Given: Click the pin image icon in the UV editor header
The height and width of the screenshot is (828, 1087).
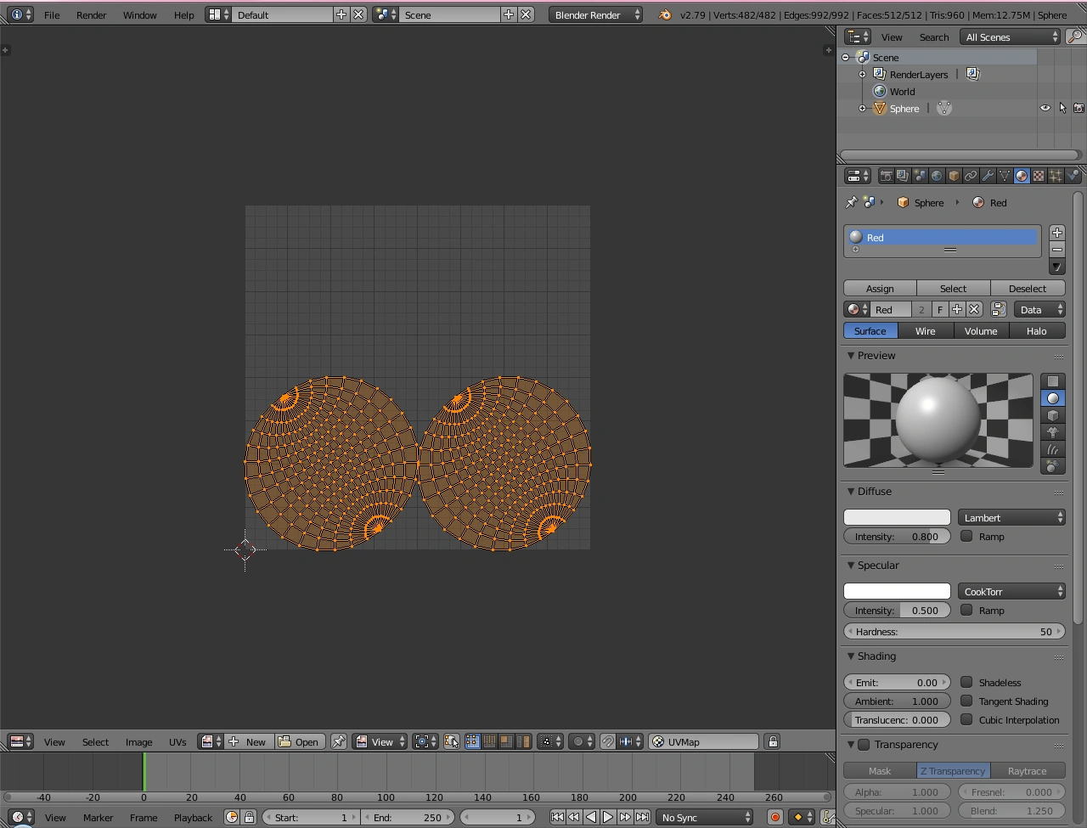Looking at the screenshot, I should [338, 741].
